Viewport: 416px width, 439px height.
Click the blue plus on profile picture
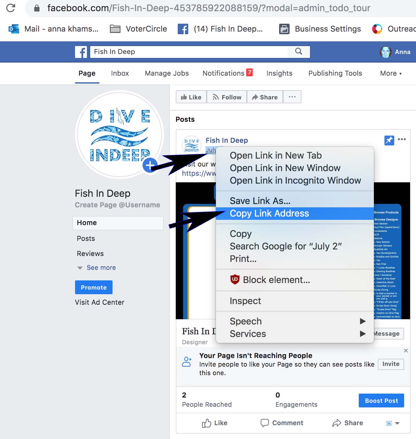click(150, 165)
